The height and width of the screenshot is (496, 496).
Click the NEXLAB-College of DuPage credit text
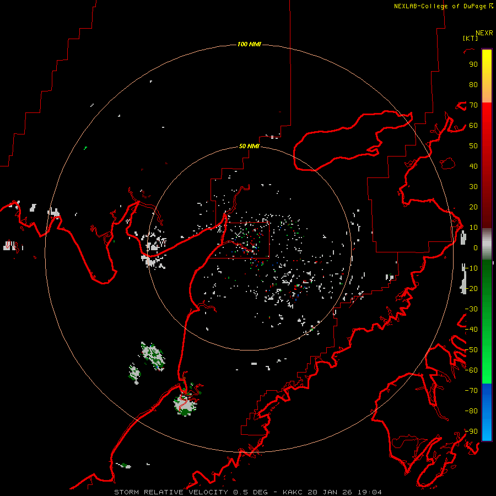(x=440, y=6)
